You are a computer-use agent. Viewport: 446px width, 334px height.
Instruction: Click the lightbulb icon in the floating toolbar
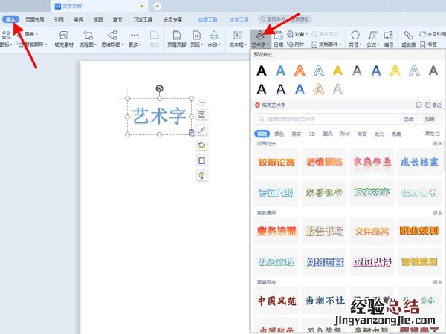[201, 175]
